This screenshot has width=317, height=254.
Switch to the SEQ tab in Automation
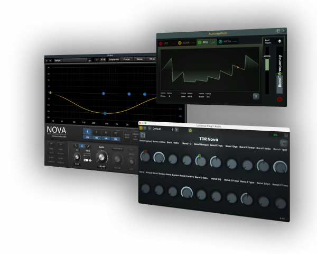[207, 42]
